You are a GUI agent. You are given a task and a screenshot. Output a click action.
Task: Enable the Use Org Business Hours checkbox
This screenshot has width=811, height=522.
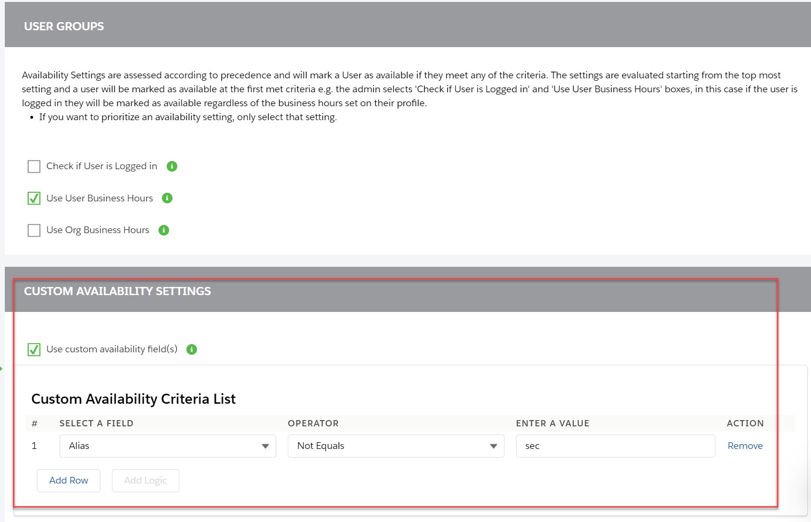(x=34, y=230)
